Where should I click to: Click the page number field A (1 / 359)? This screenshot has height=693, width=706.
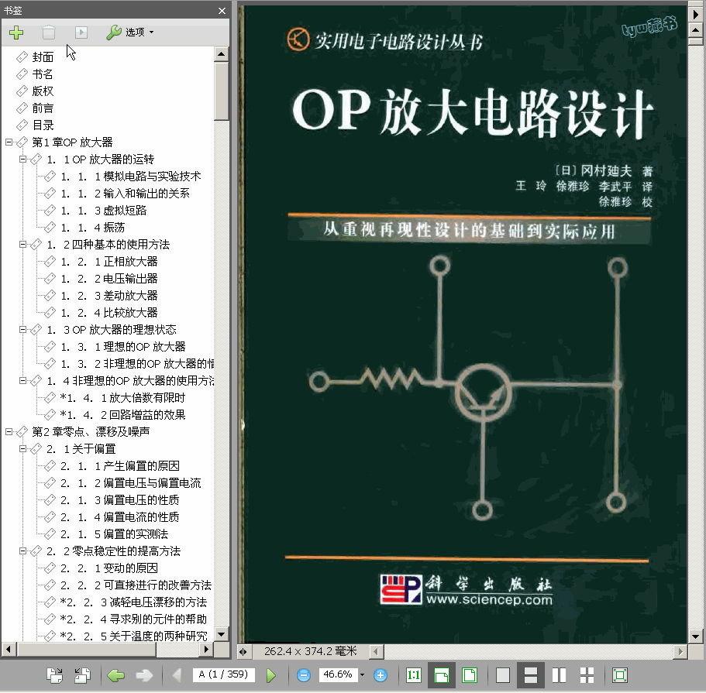[x=224, y=674]
